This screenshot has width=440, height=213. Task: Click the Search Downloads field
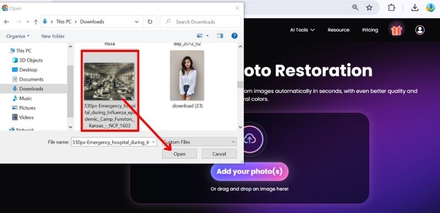click(x=200, y=21)
